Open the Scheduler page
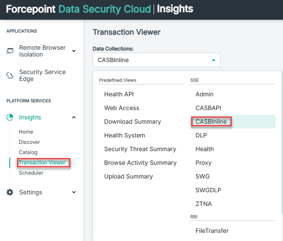The height and width of the screenshot is (241, 283). (31, 173)
